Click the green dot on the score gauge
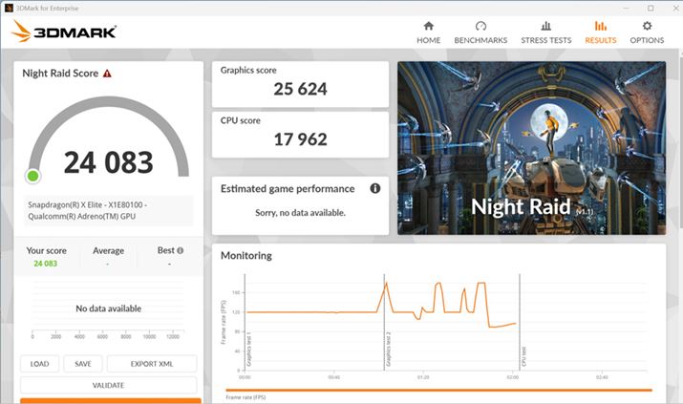The width and height of the screenshot is (683, 404). [33, 176]
